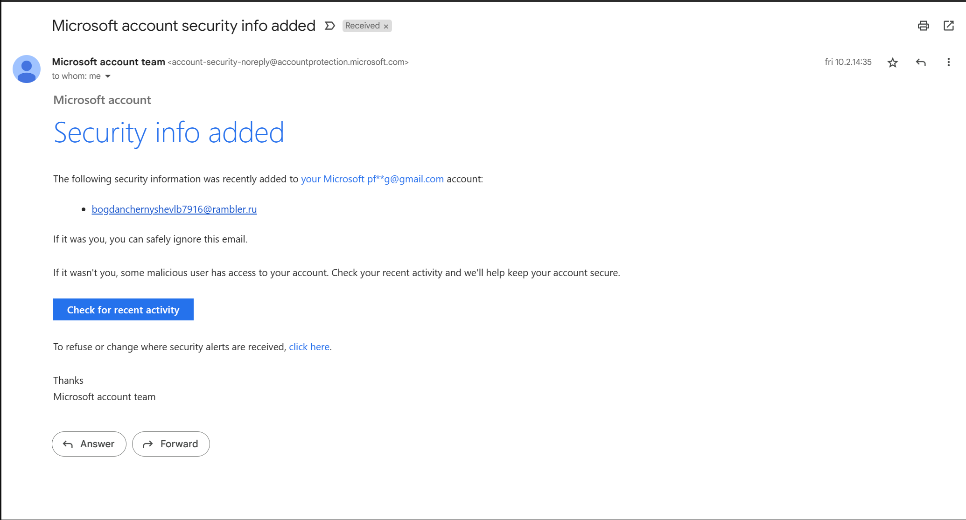Viewport: 966px width, 520px height.
Task: Open the three-dot more options menu
Action: 948,62
